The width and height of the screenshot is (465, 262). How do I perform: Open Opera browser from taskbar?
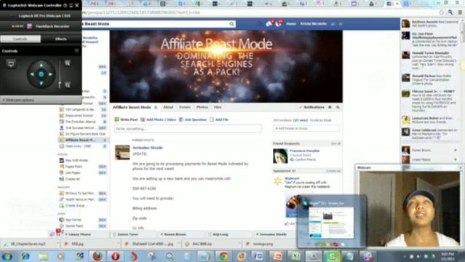tap(116, 256)
